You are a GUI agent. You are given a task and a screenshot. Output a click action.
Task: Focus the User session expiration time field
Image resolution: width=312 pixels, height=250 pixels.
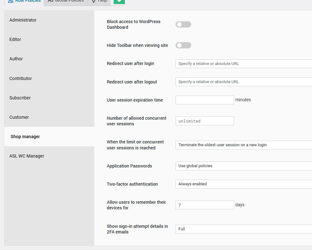click(205, 100)
